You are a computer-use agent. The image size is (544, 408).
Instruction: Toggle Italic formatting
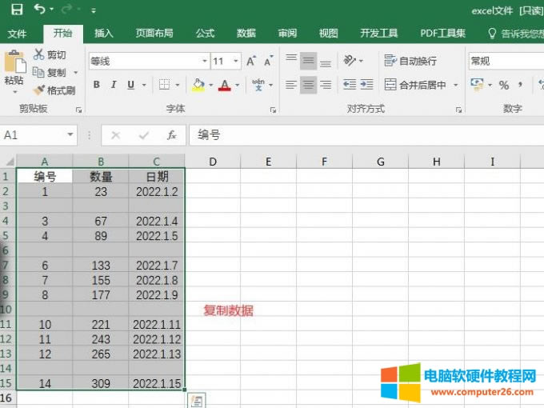[114, 85]
